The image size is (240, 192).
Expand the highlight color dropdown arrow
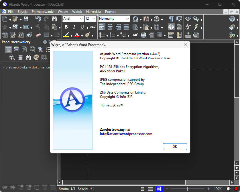71,36
